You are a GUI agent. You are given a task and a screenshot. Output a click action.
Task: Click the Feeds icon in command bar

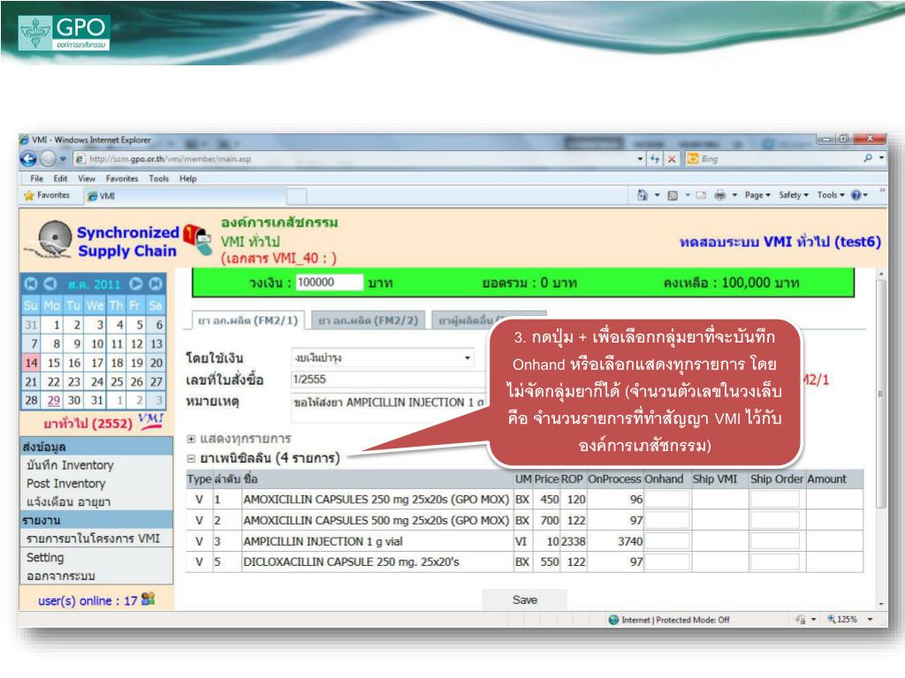tap(673, 195)
